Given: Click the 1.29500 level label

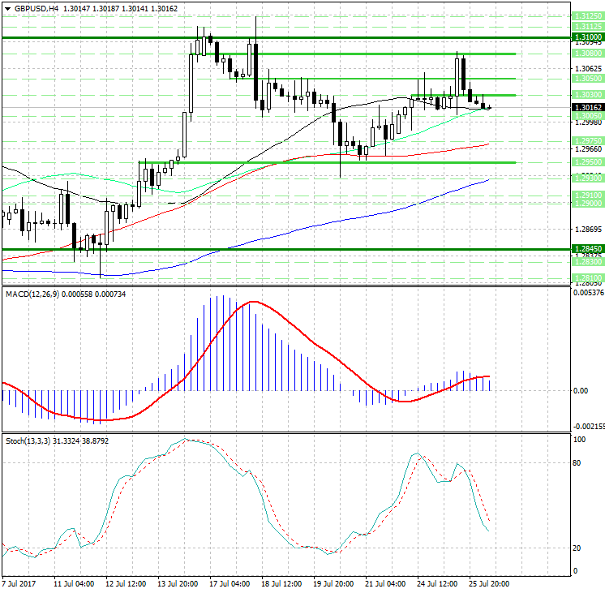Looking at the screenshot, I should pos(586,162).
